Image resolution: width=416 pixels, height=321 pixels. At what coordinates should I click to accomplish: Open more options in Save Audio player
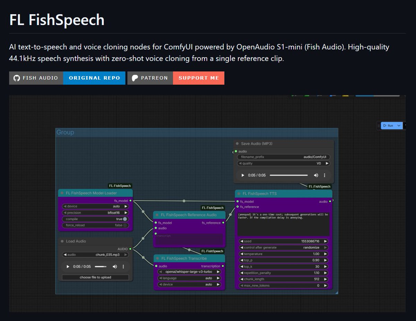[324, 175]
